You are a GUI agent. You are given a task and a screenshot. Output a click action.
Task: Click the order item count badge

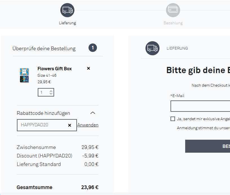(93, 48)
